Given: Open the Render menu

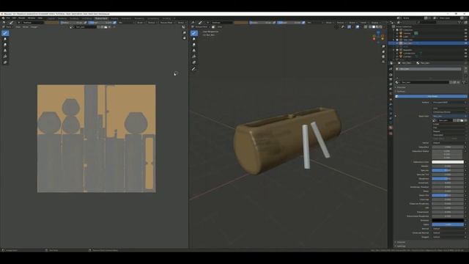Looking at the screenshot, I should coord(22,18).
